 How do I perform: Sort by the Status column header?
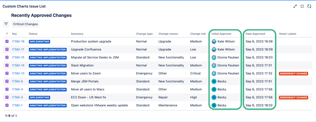(33, 34)
